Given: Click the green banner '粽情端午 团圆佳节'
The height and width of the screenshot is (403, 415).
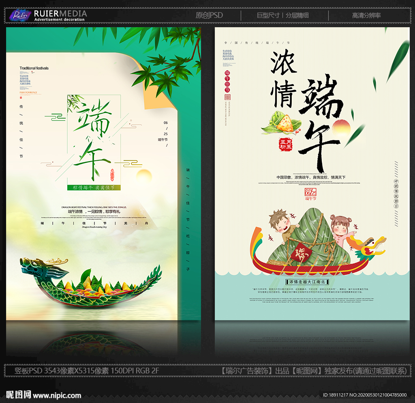Looking at the screenshot, I should point(94,187).
